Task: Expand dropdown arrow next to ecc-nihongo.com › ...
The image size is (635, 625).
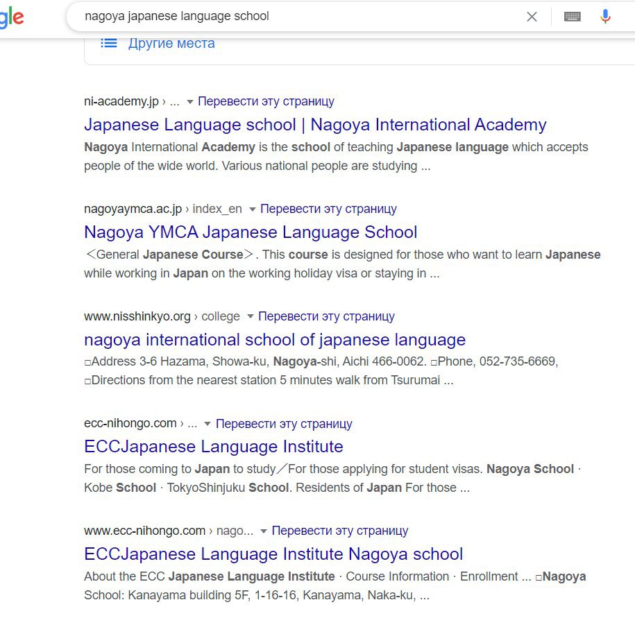Action: [x=208, y=424]
